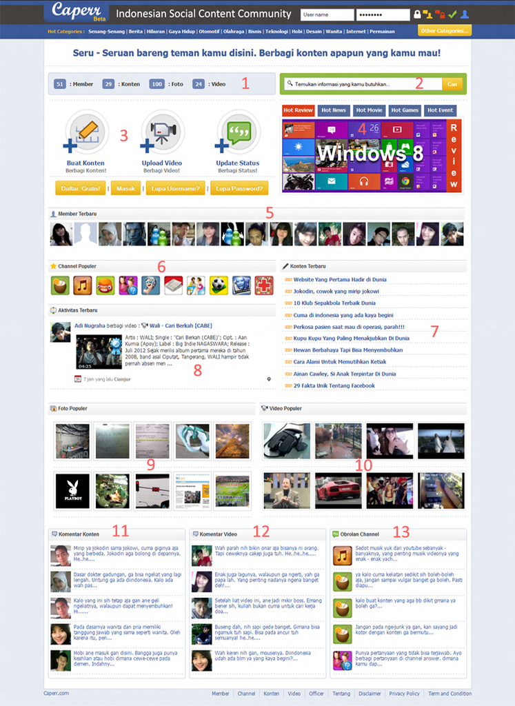Open the computer mouse video thumbnail
Image resolution: width=515 pixels, height=706 pixels.
tap(287, 441)
